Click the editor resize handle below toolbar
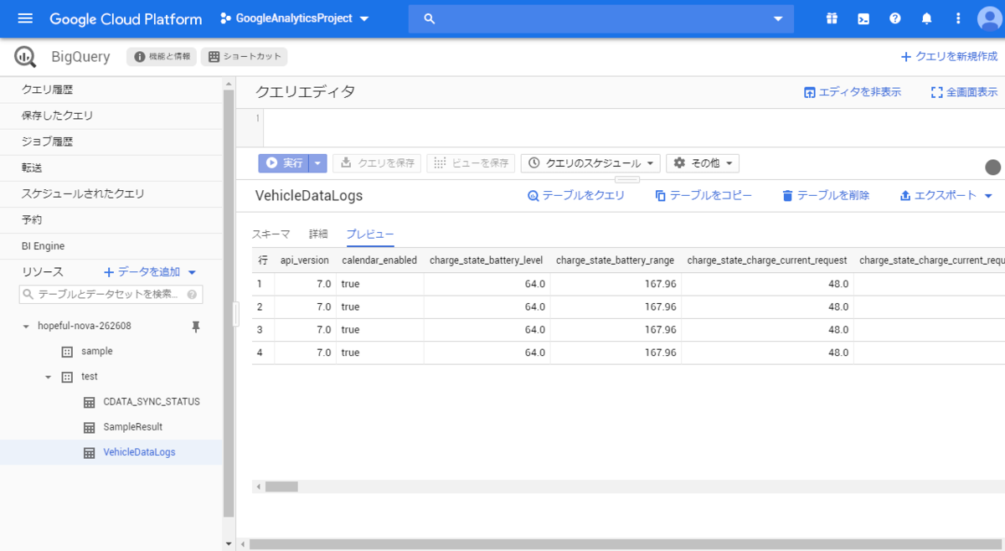Image resolution: width=1005 pixels, height=551 pixels. tap(626, 179)
